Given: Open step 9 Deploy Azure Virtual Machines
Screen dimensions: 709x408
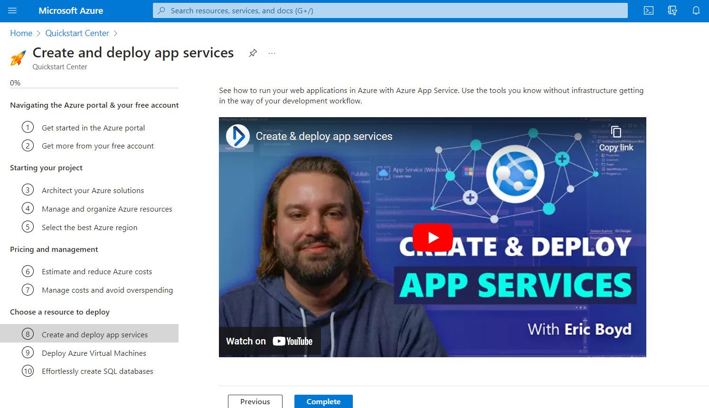Looking at the screenshot, I should tap(94, 353).
